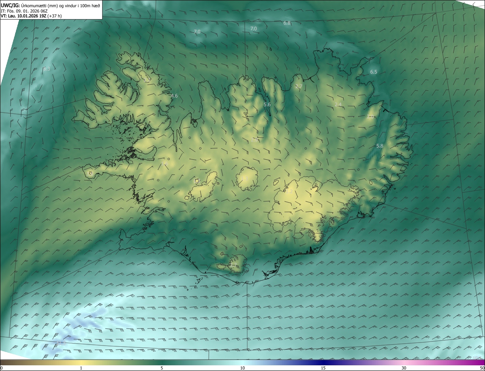Select the 5.6 value label on the map
The image size is (485, 371).
click(x=267, y=105)
